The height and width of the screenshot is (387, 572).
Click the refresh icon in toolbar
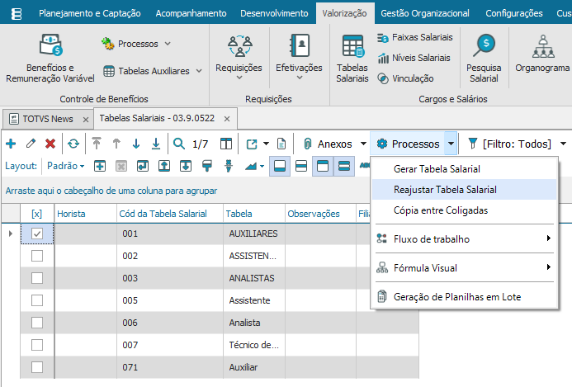(x=73, y=144)
